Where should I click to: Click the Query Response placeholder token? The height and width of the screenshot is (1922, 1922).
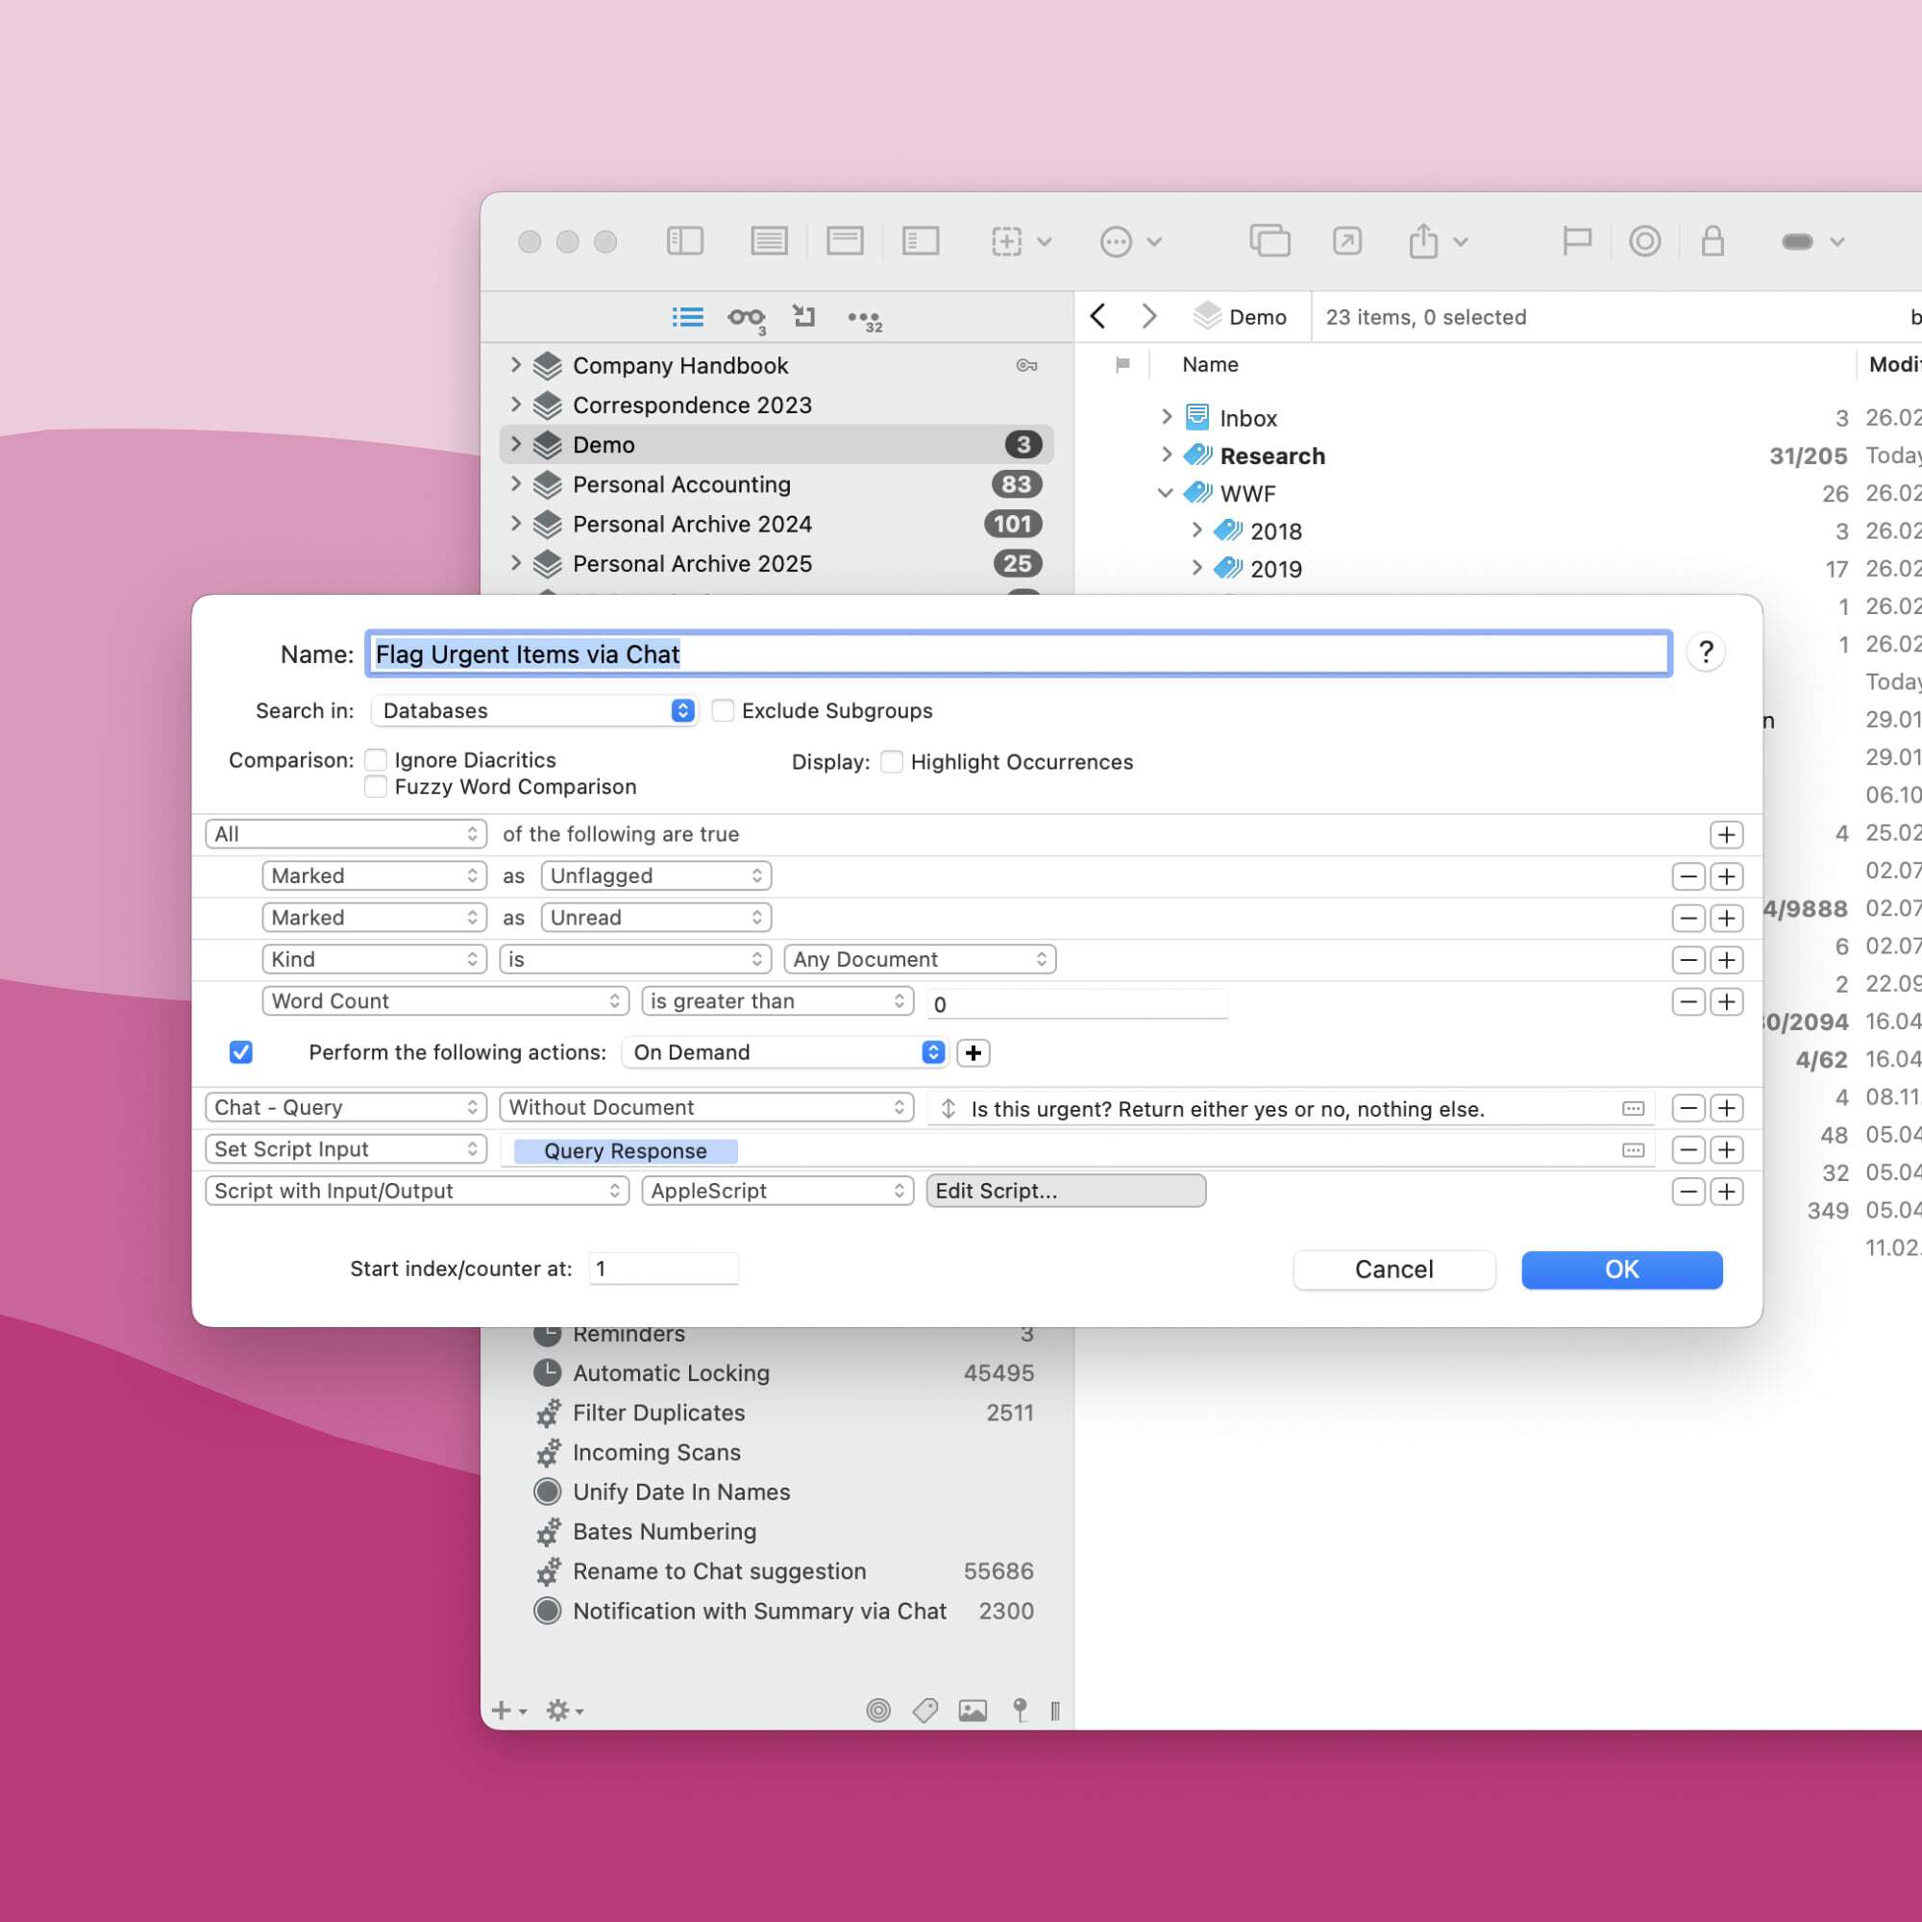[625, 1151]
